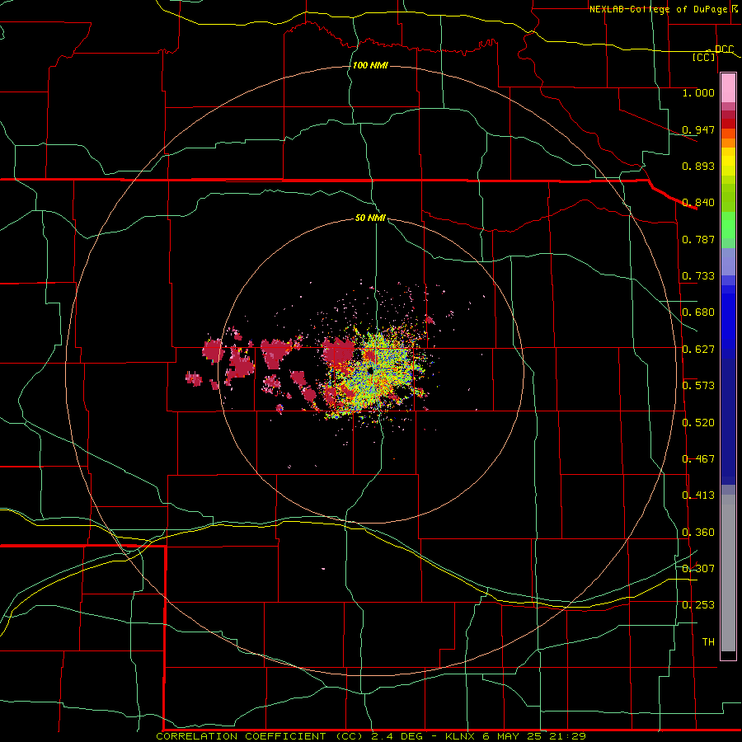The height and width of the screenshot is (742, 742).
Task: Pick the gray segment of the color bar
Action: pyautogui.click(x=728, y=573)
